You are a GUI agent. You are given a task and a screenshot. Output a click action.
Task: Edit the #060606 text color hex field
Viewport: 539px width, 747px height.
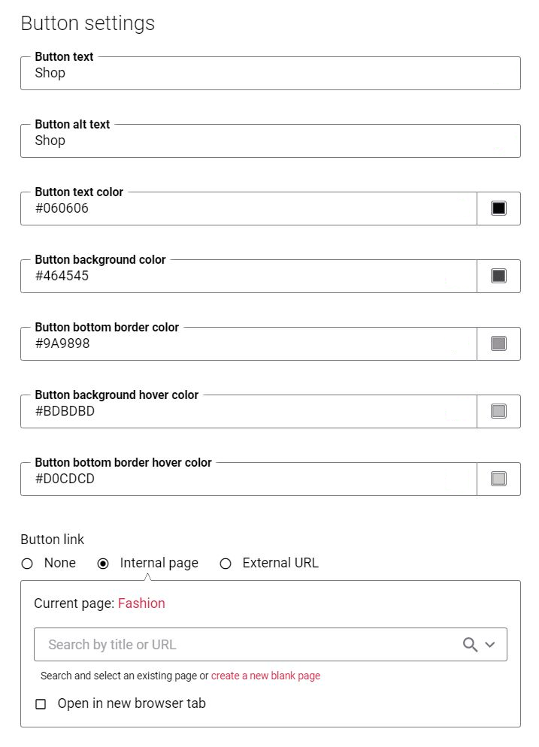coord(248,209)
